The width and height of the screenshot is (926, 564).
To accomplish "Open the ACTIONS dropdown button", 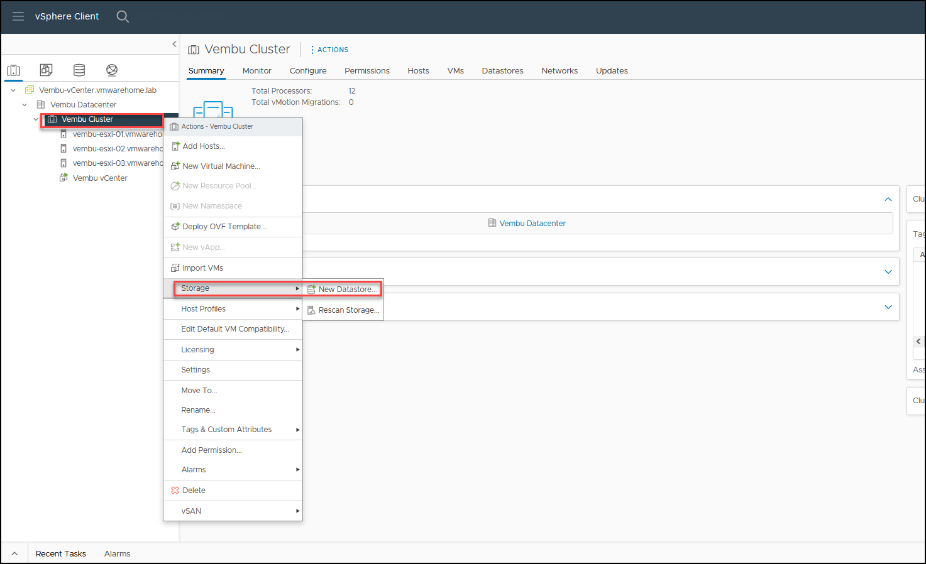I will (329, 50).
